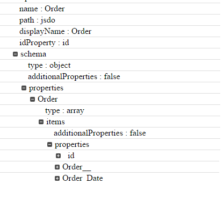This screenshot has height=198, width=224.
Task: Select the 'name : Order' row
Action: (x=110, y=9)
